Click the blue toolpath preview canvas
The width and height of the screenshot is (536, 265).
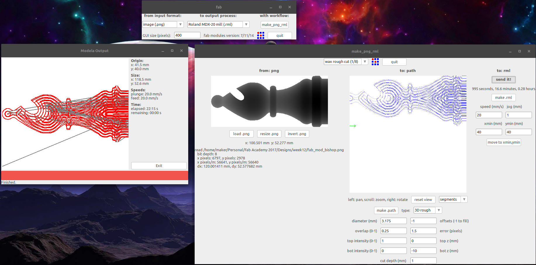coord(408,134)
